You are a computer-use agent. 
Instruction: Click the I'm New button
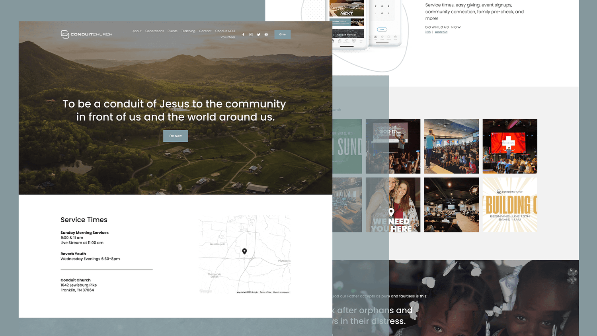tap(176, 136)
